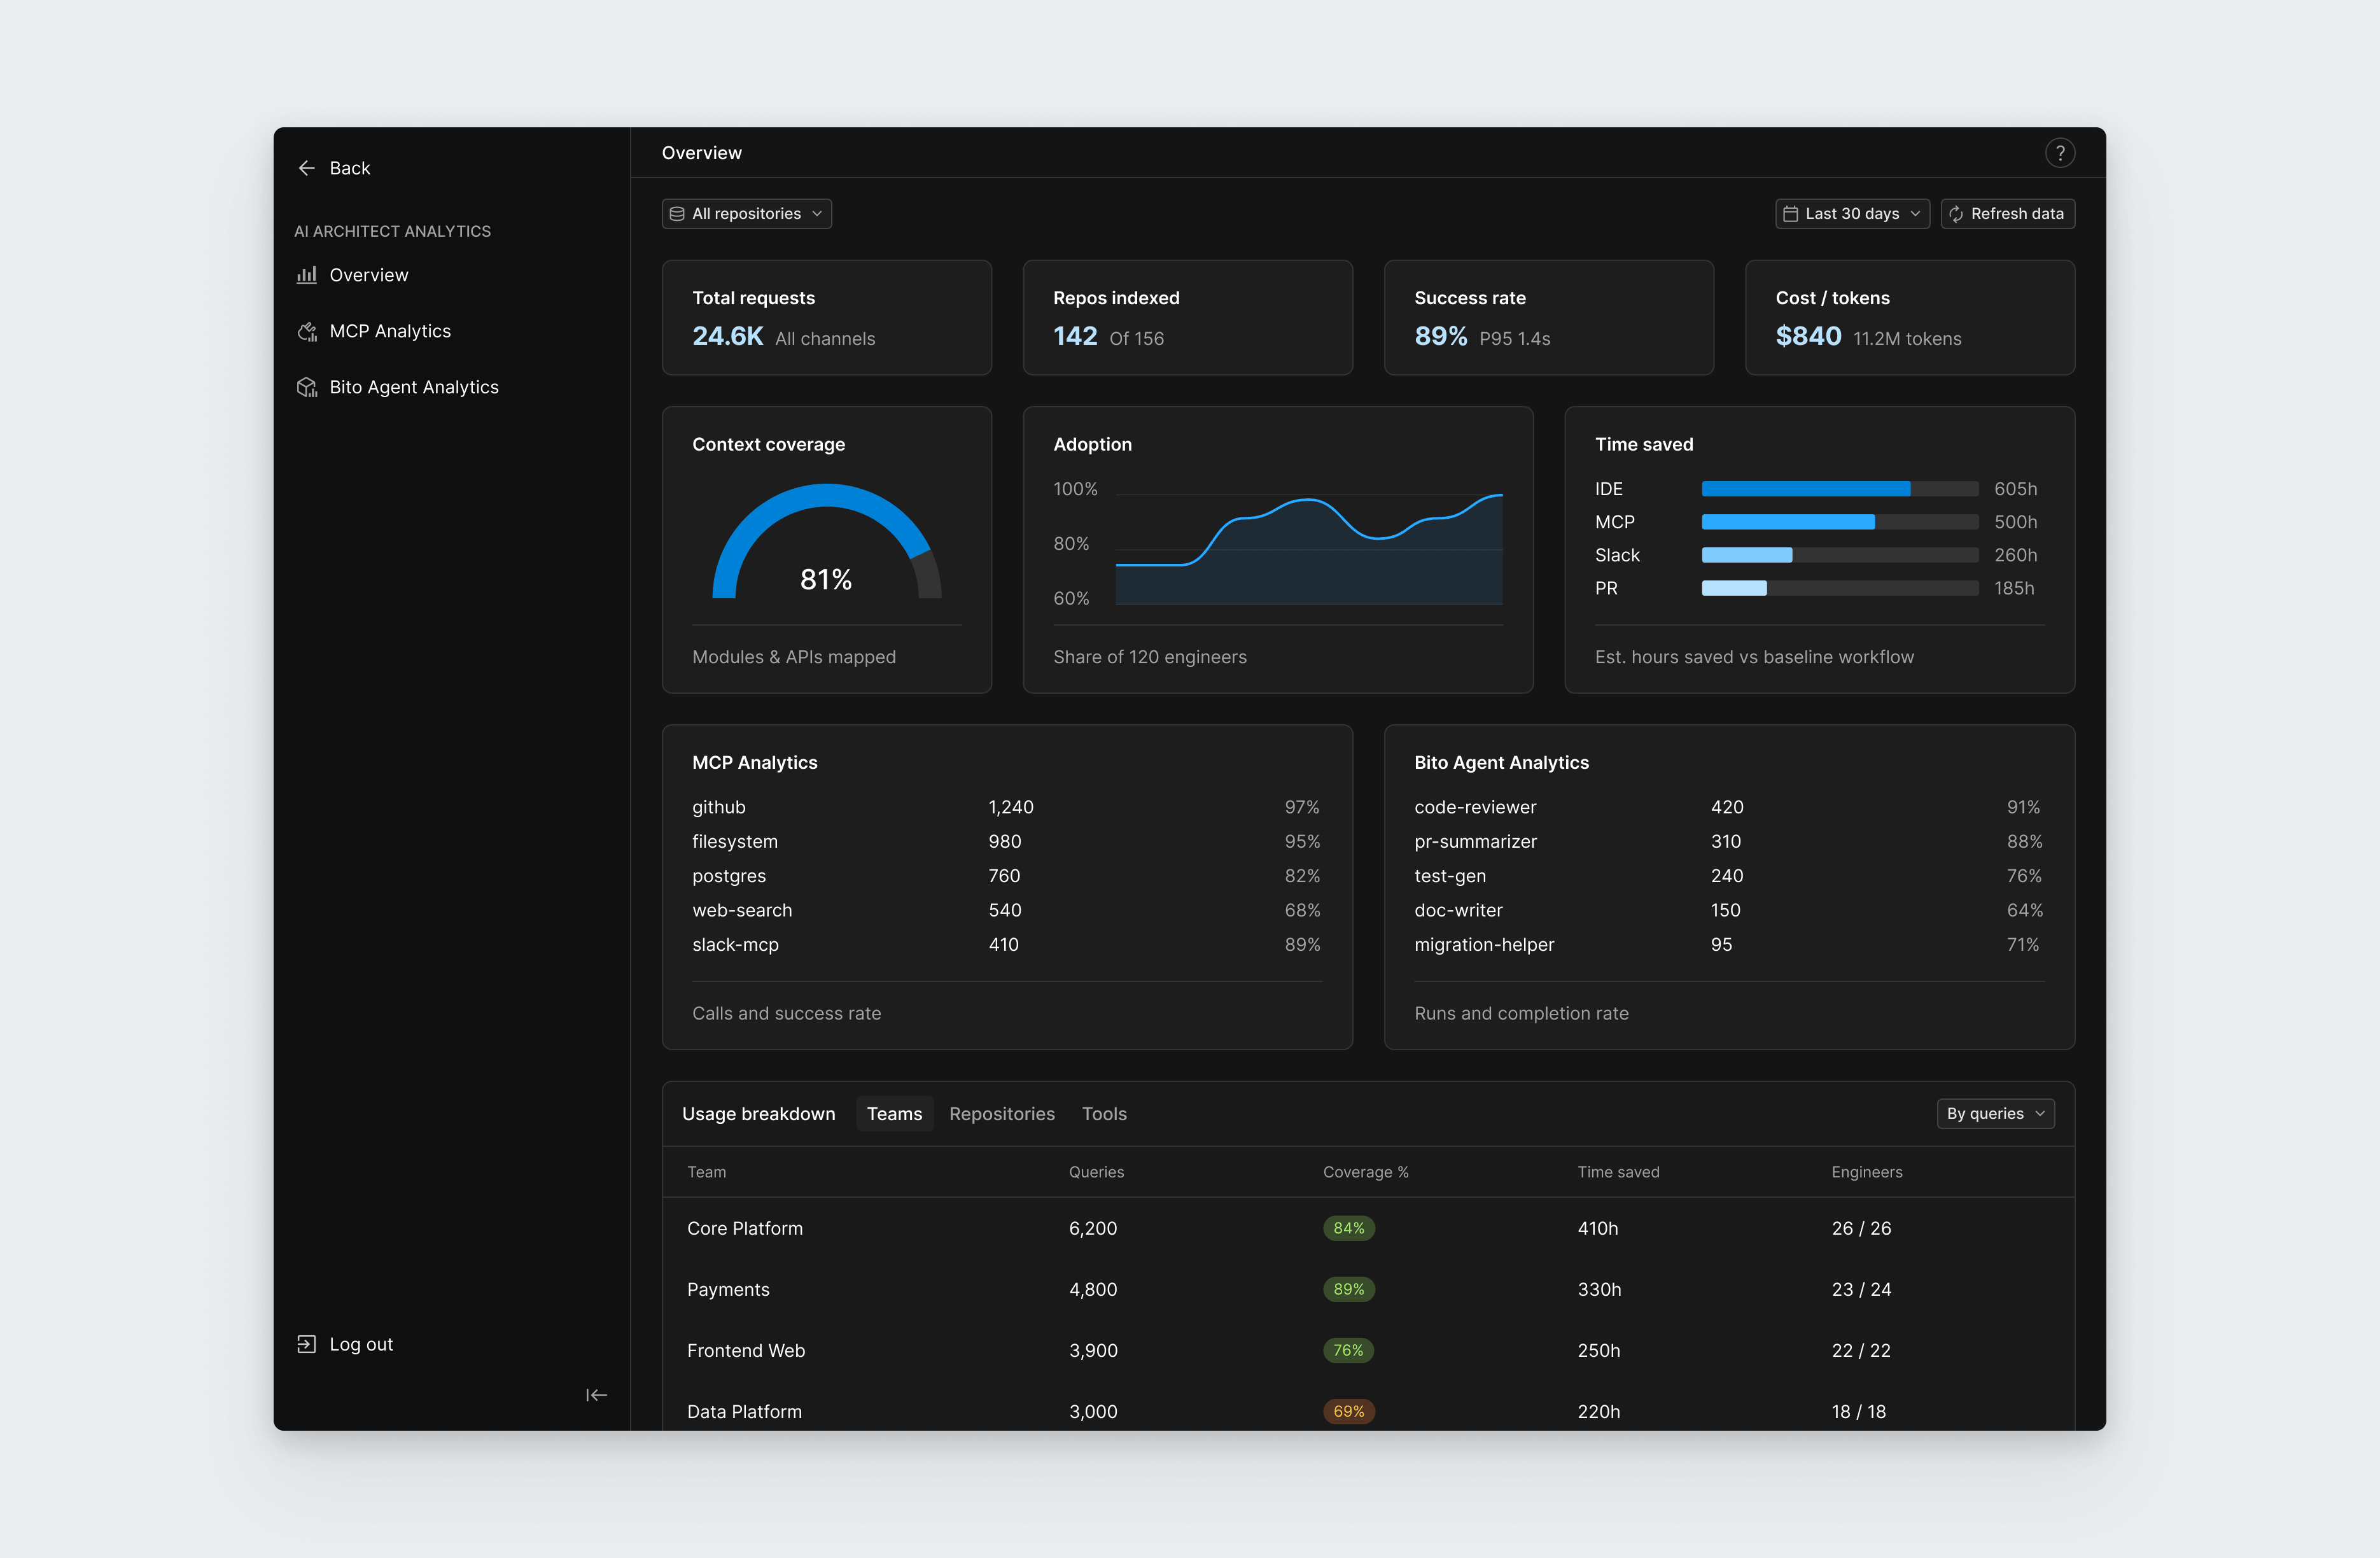Viewport: 2380px width, 1558px height.
Task: Click the Repos indexed card
Action: click(x=1187, y=318)
